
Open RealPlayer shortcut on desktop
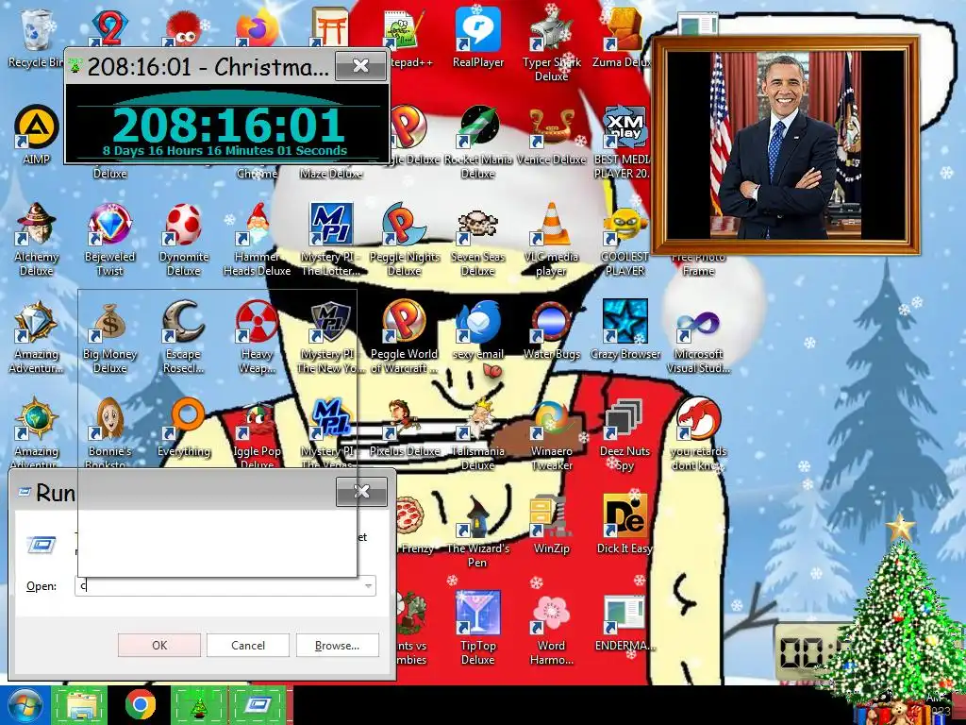[478, 38]
